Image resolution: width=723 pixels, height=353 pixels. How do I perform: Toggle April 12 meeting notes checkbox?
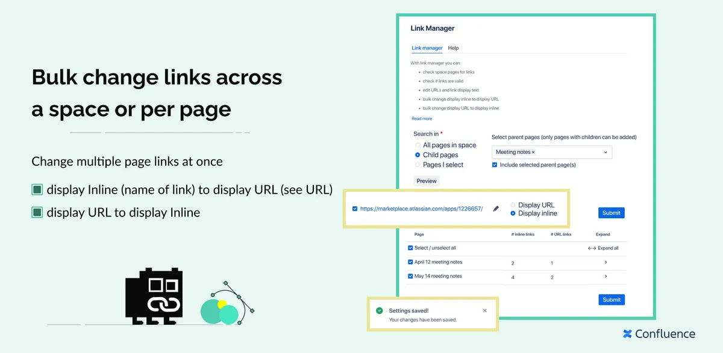tap(410, 262)
